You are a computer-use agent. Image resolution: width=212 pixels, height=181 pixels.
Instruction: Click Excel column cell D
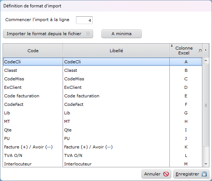coord(186,87)
